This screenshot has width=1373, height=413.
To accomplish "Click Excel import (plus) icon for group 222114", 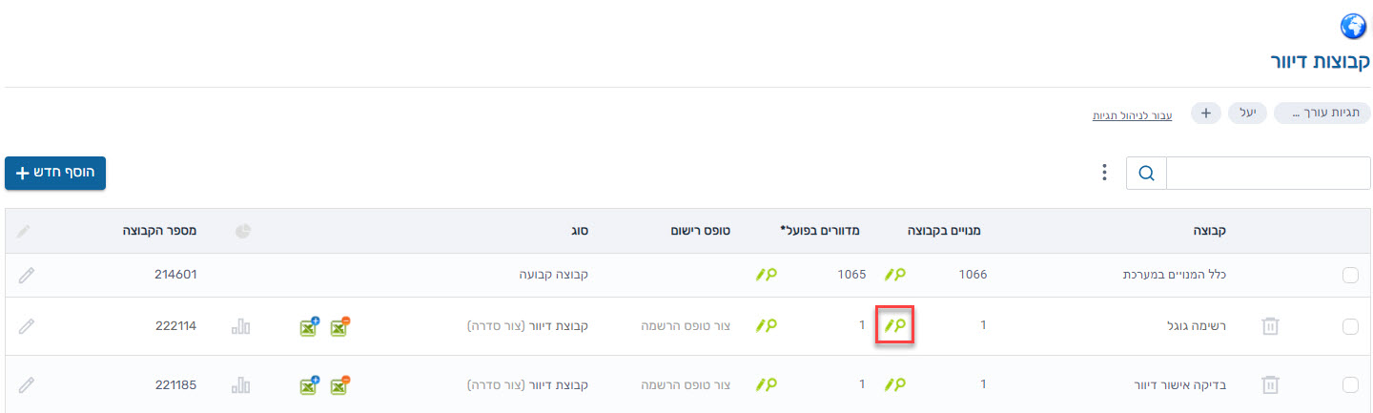I will click(x=309, y=326).
